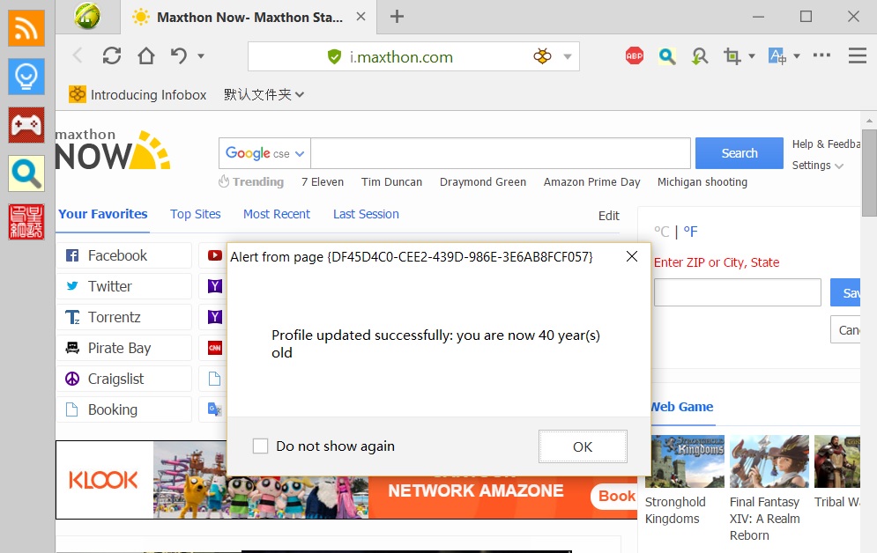Open a new tab with plus button

click(398, 16)
